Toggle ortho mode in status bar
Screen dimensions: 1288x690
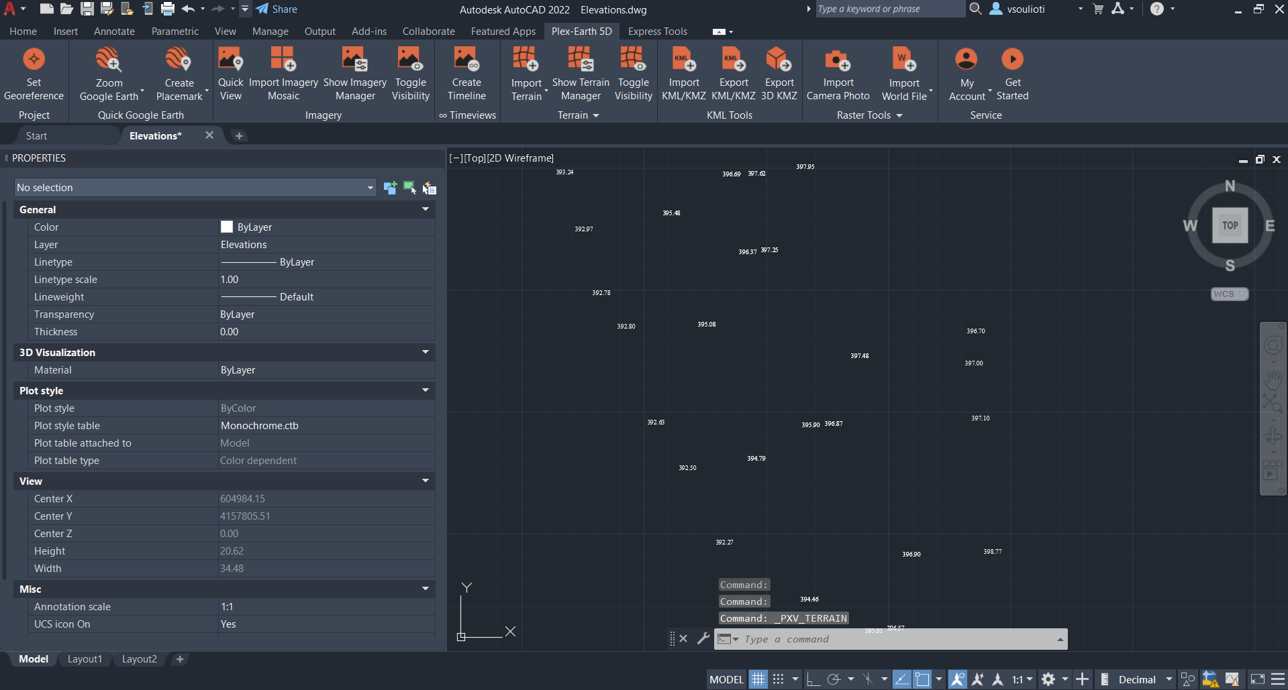coord(813,679)
